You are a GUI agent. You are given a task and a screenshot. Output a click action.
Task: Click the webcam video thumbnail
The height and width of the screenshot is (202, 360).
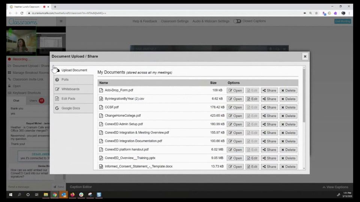pyautogui.click(x=21, y=41)
